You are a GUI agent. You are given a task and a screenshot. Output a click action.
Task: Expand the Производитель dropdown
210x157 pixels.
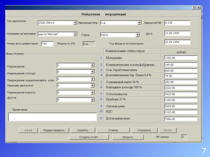139,23
